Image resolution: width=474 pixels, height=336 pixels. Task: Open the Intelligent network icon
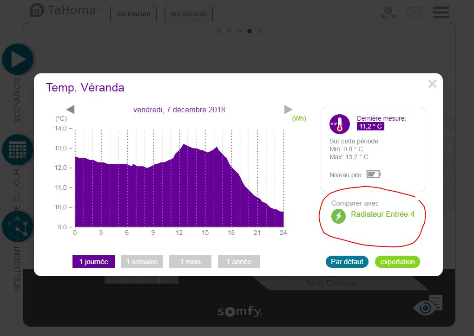point(18,226)
